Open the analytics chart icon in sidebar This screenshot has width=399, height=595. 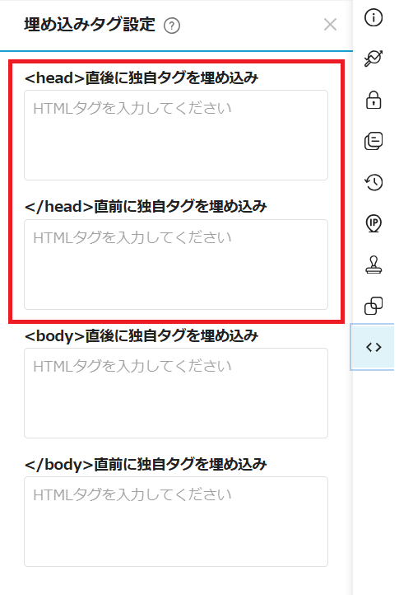click(x=373, y=59)
